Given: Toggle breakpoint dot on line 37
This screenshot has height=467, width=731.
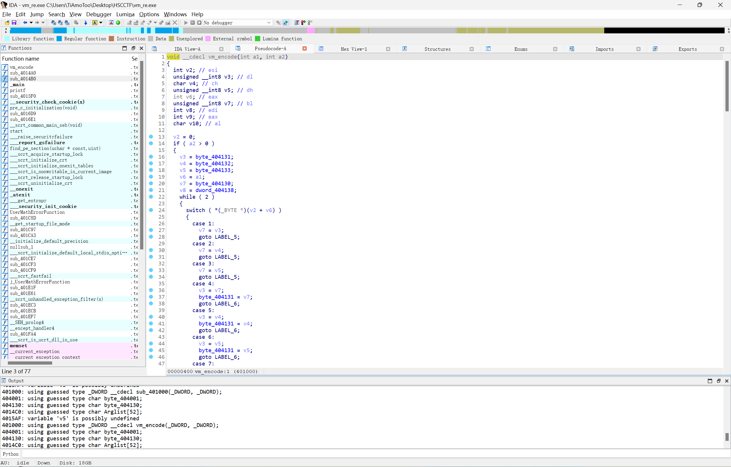Looking at the screenshot, I should pos(151,297).
